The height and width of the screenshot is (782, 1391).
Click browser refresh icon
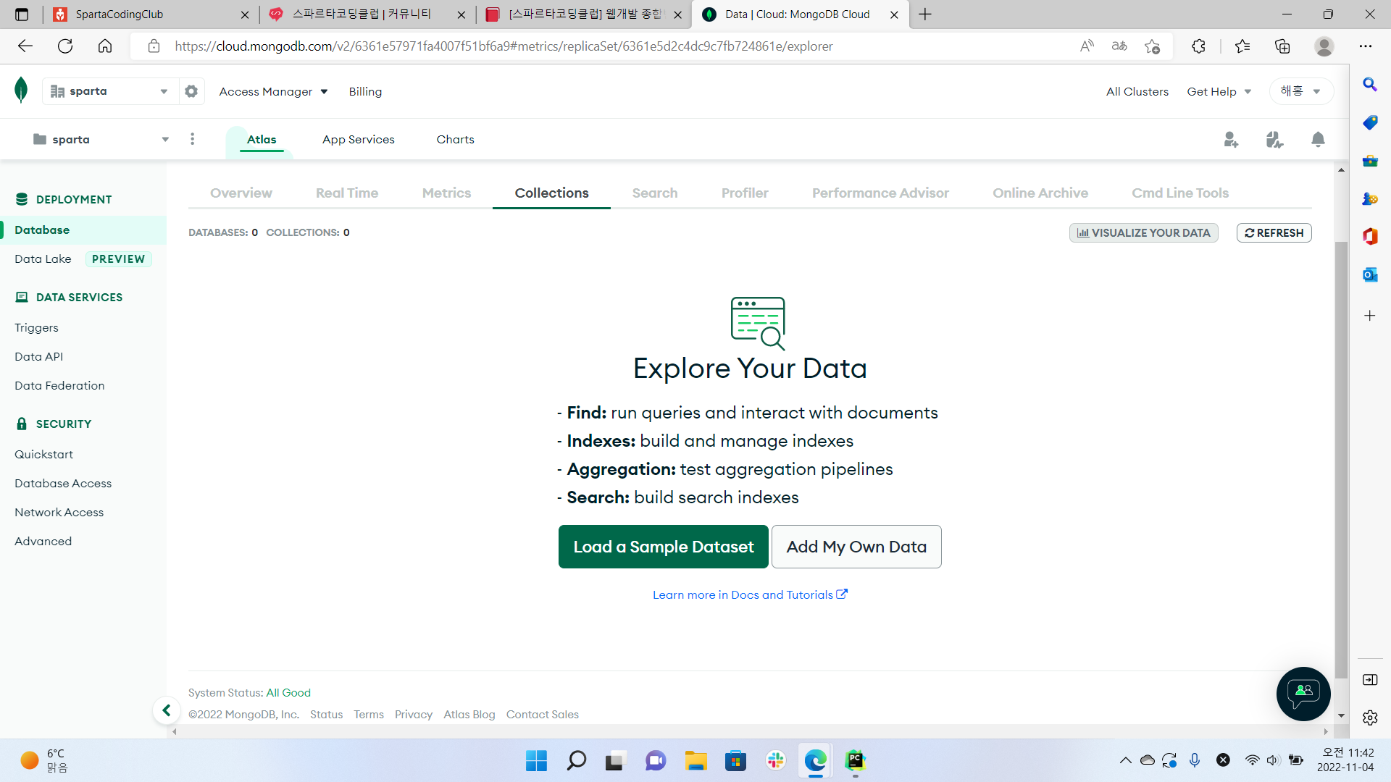pyautogui.click(x=65, y=46)
